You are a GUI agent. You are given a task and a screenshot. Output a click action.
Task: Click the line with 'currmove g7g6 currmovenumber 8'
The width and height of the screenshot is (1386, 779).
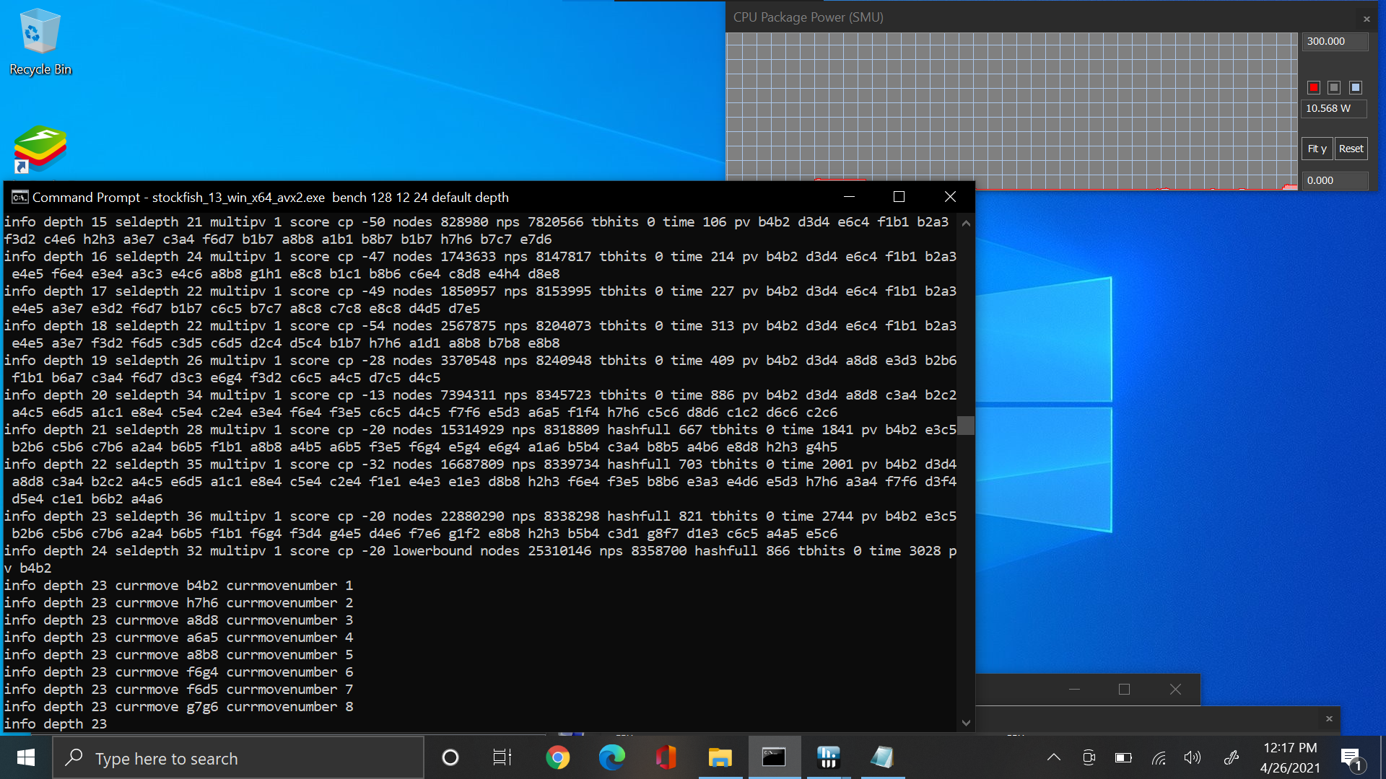[178, 707]
